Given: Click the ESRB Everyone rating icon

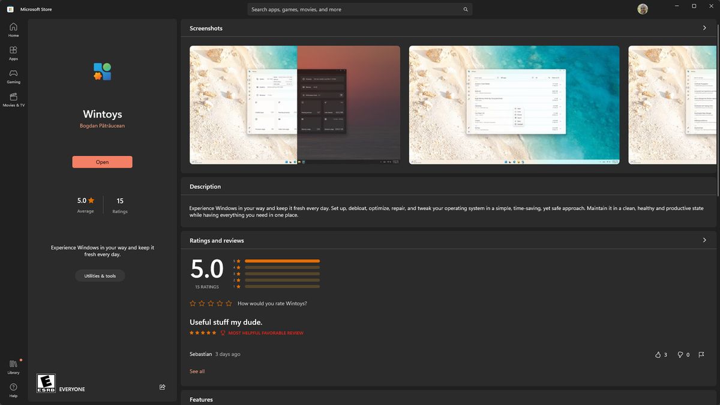Looking at the screenshot, I should (x=47, y=383).
